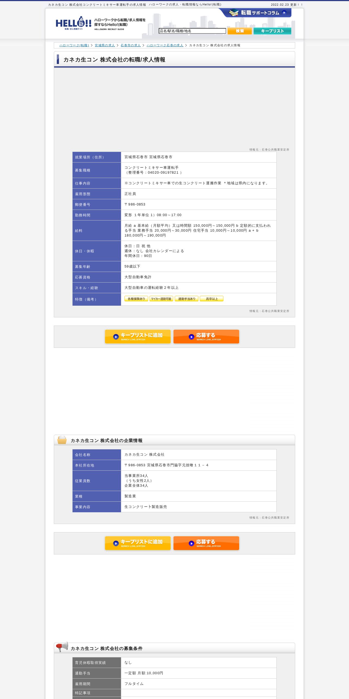Click the 就業場所(住所) row header cell

pos(97,157)
